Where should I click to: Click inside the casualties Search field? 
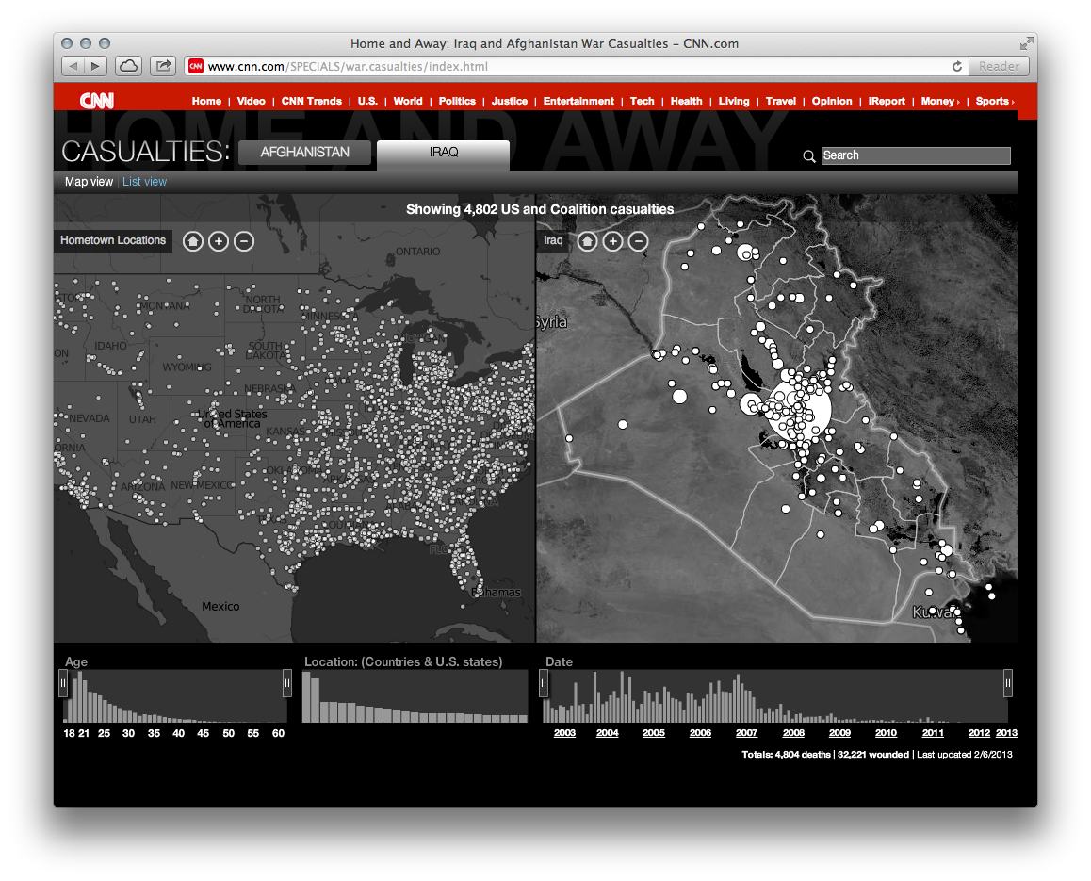pos(915,155)
